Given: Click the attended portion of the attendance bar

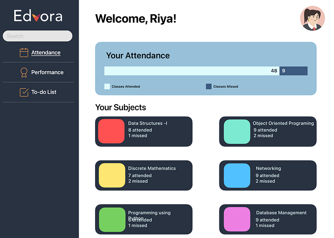Looking at the screenshot, I should pos(191,71).
